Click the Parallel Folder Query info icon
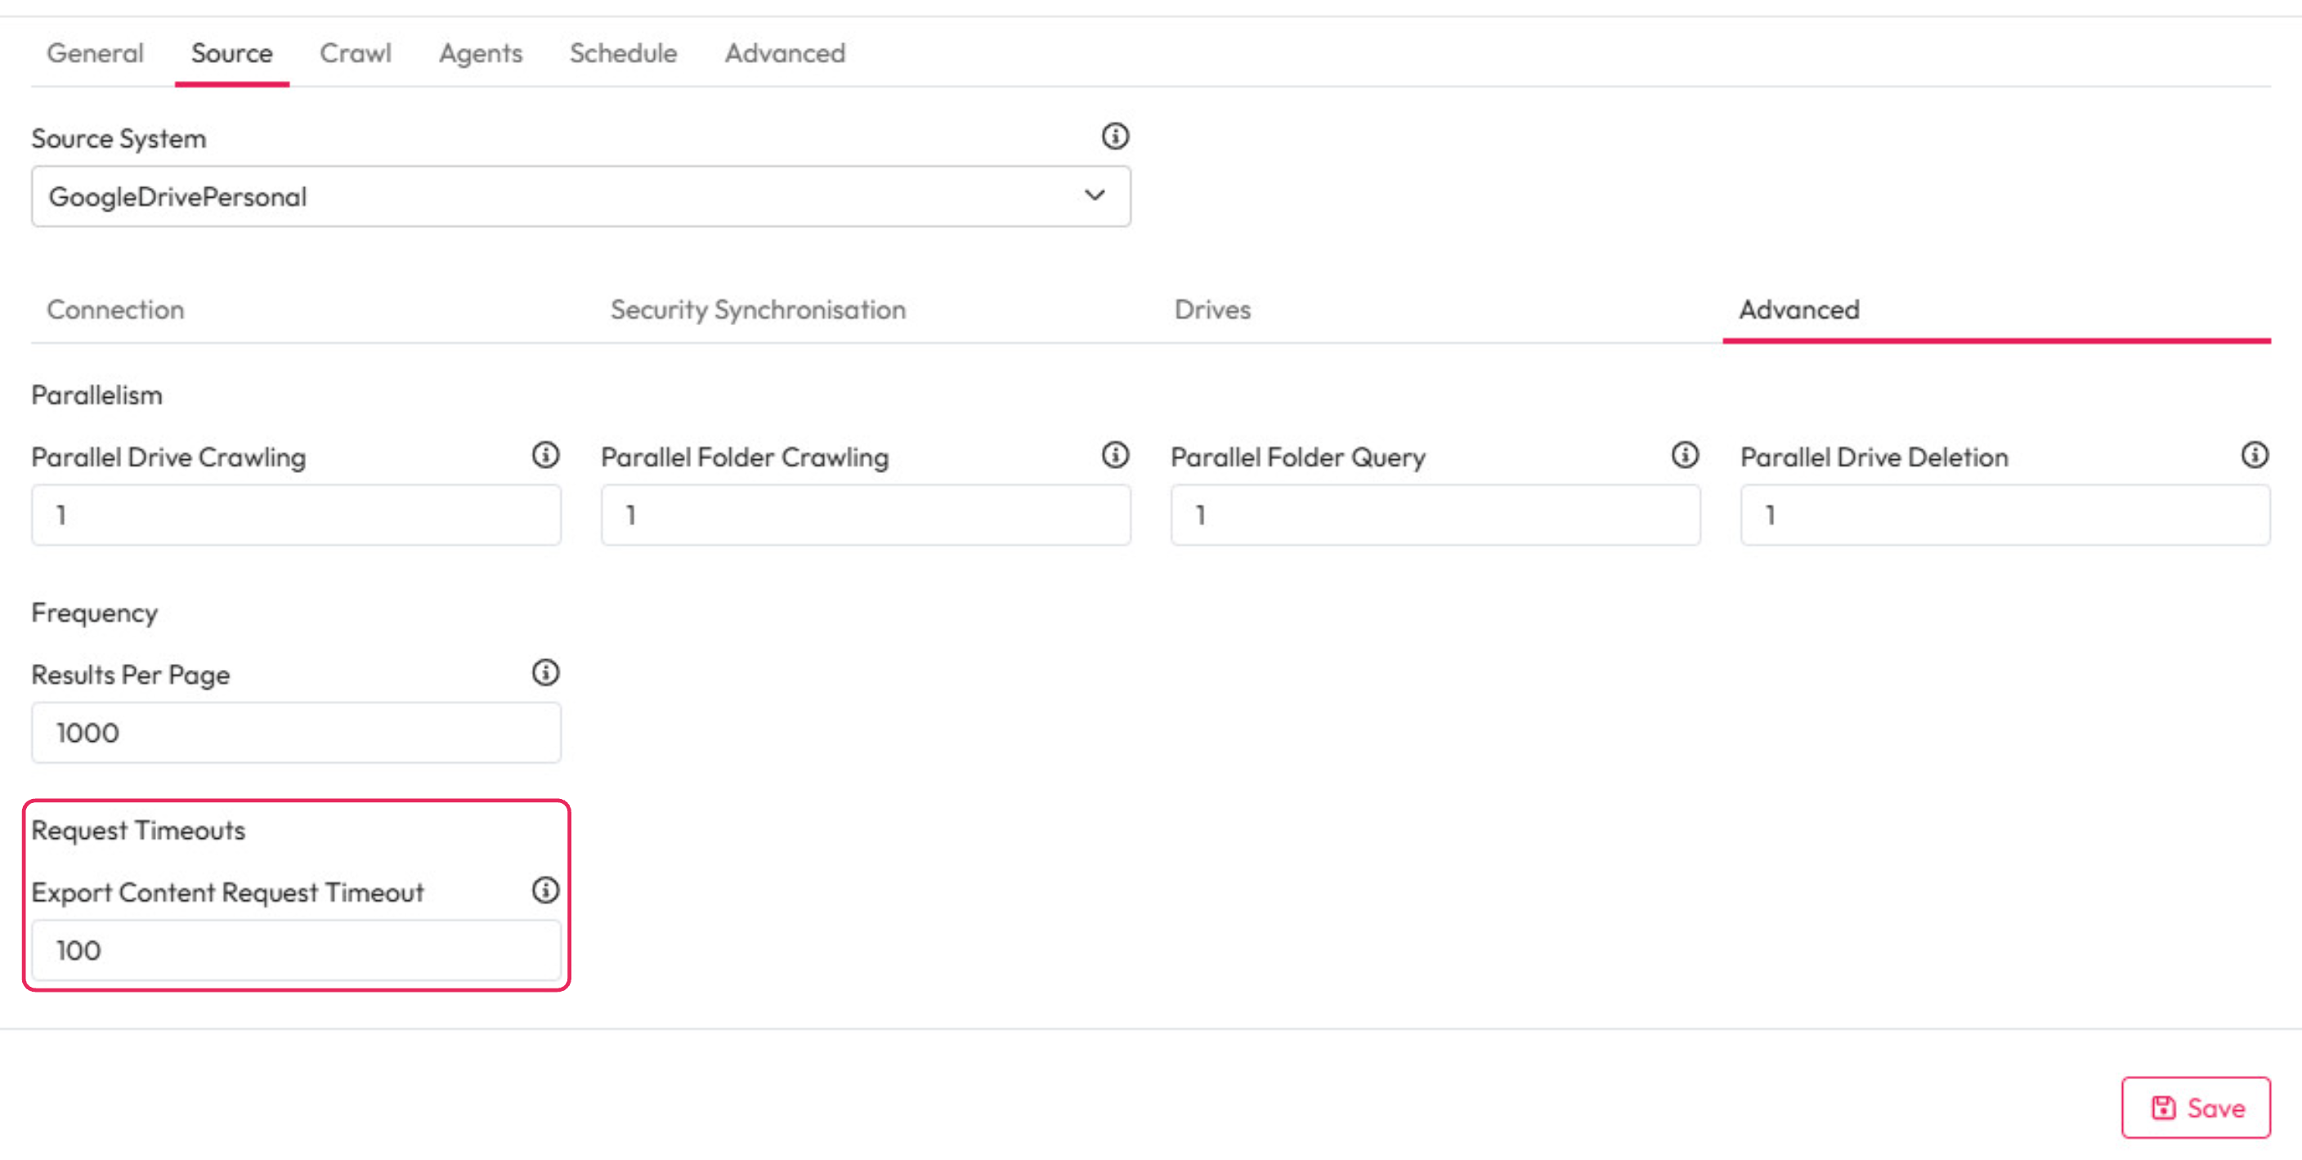Screen dimensions: 2302x1160 coord(1685,456)
